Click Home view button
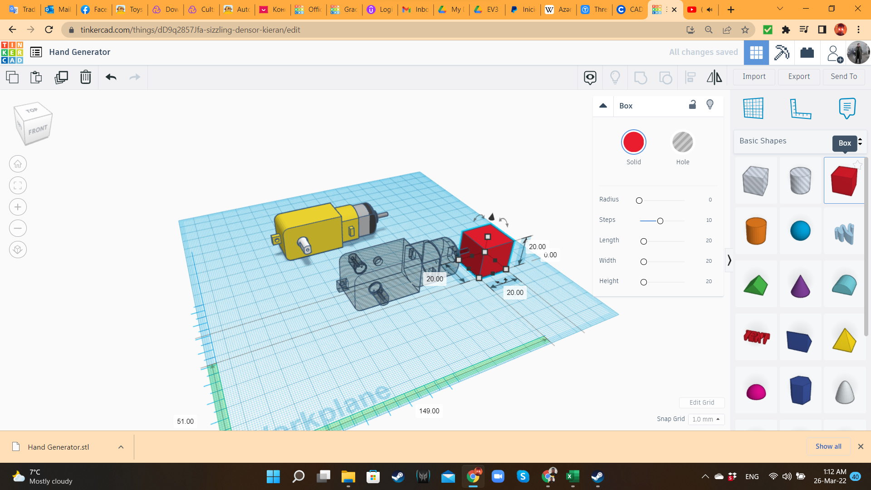871x490 pixels. (18, 164)
